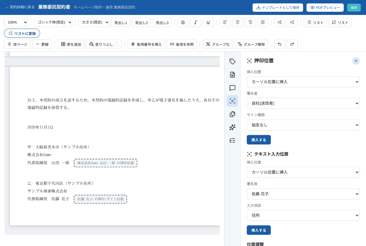
Task: Align text left
Action: [x=225, y=22]
